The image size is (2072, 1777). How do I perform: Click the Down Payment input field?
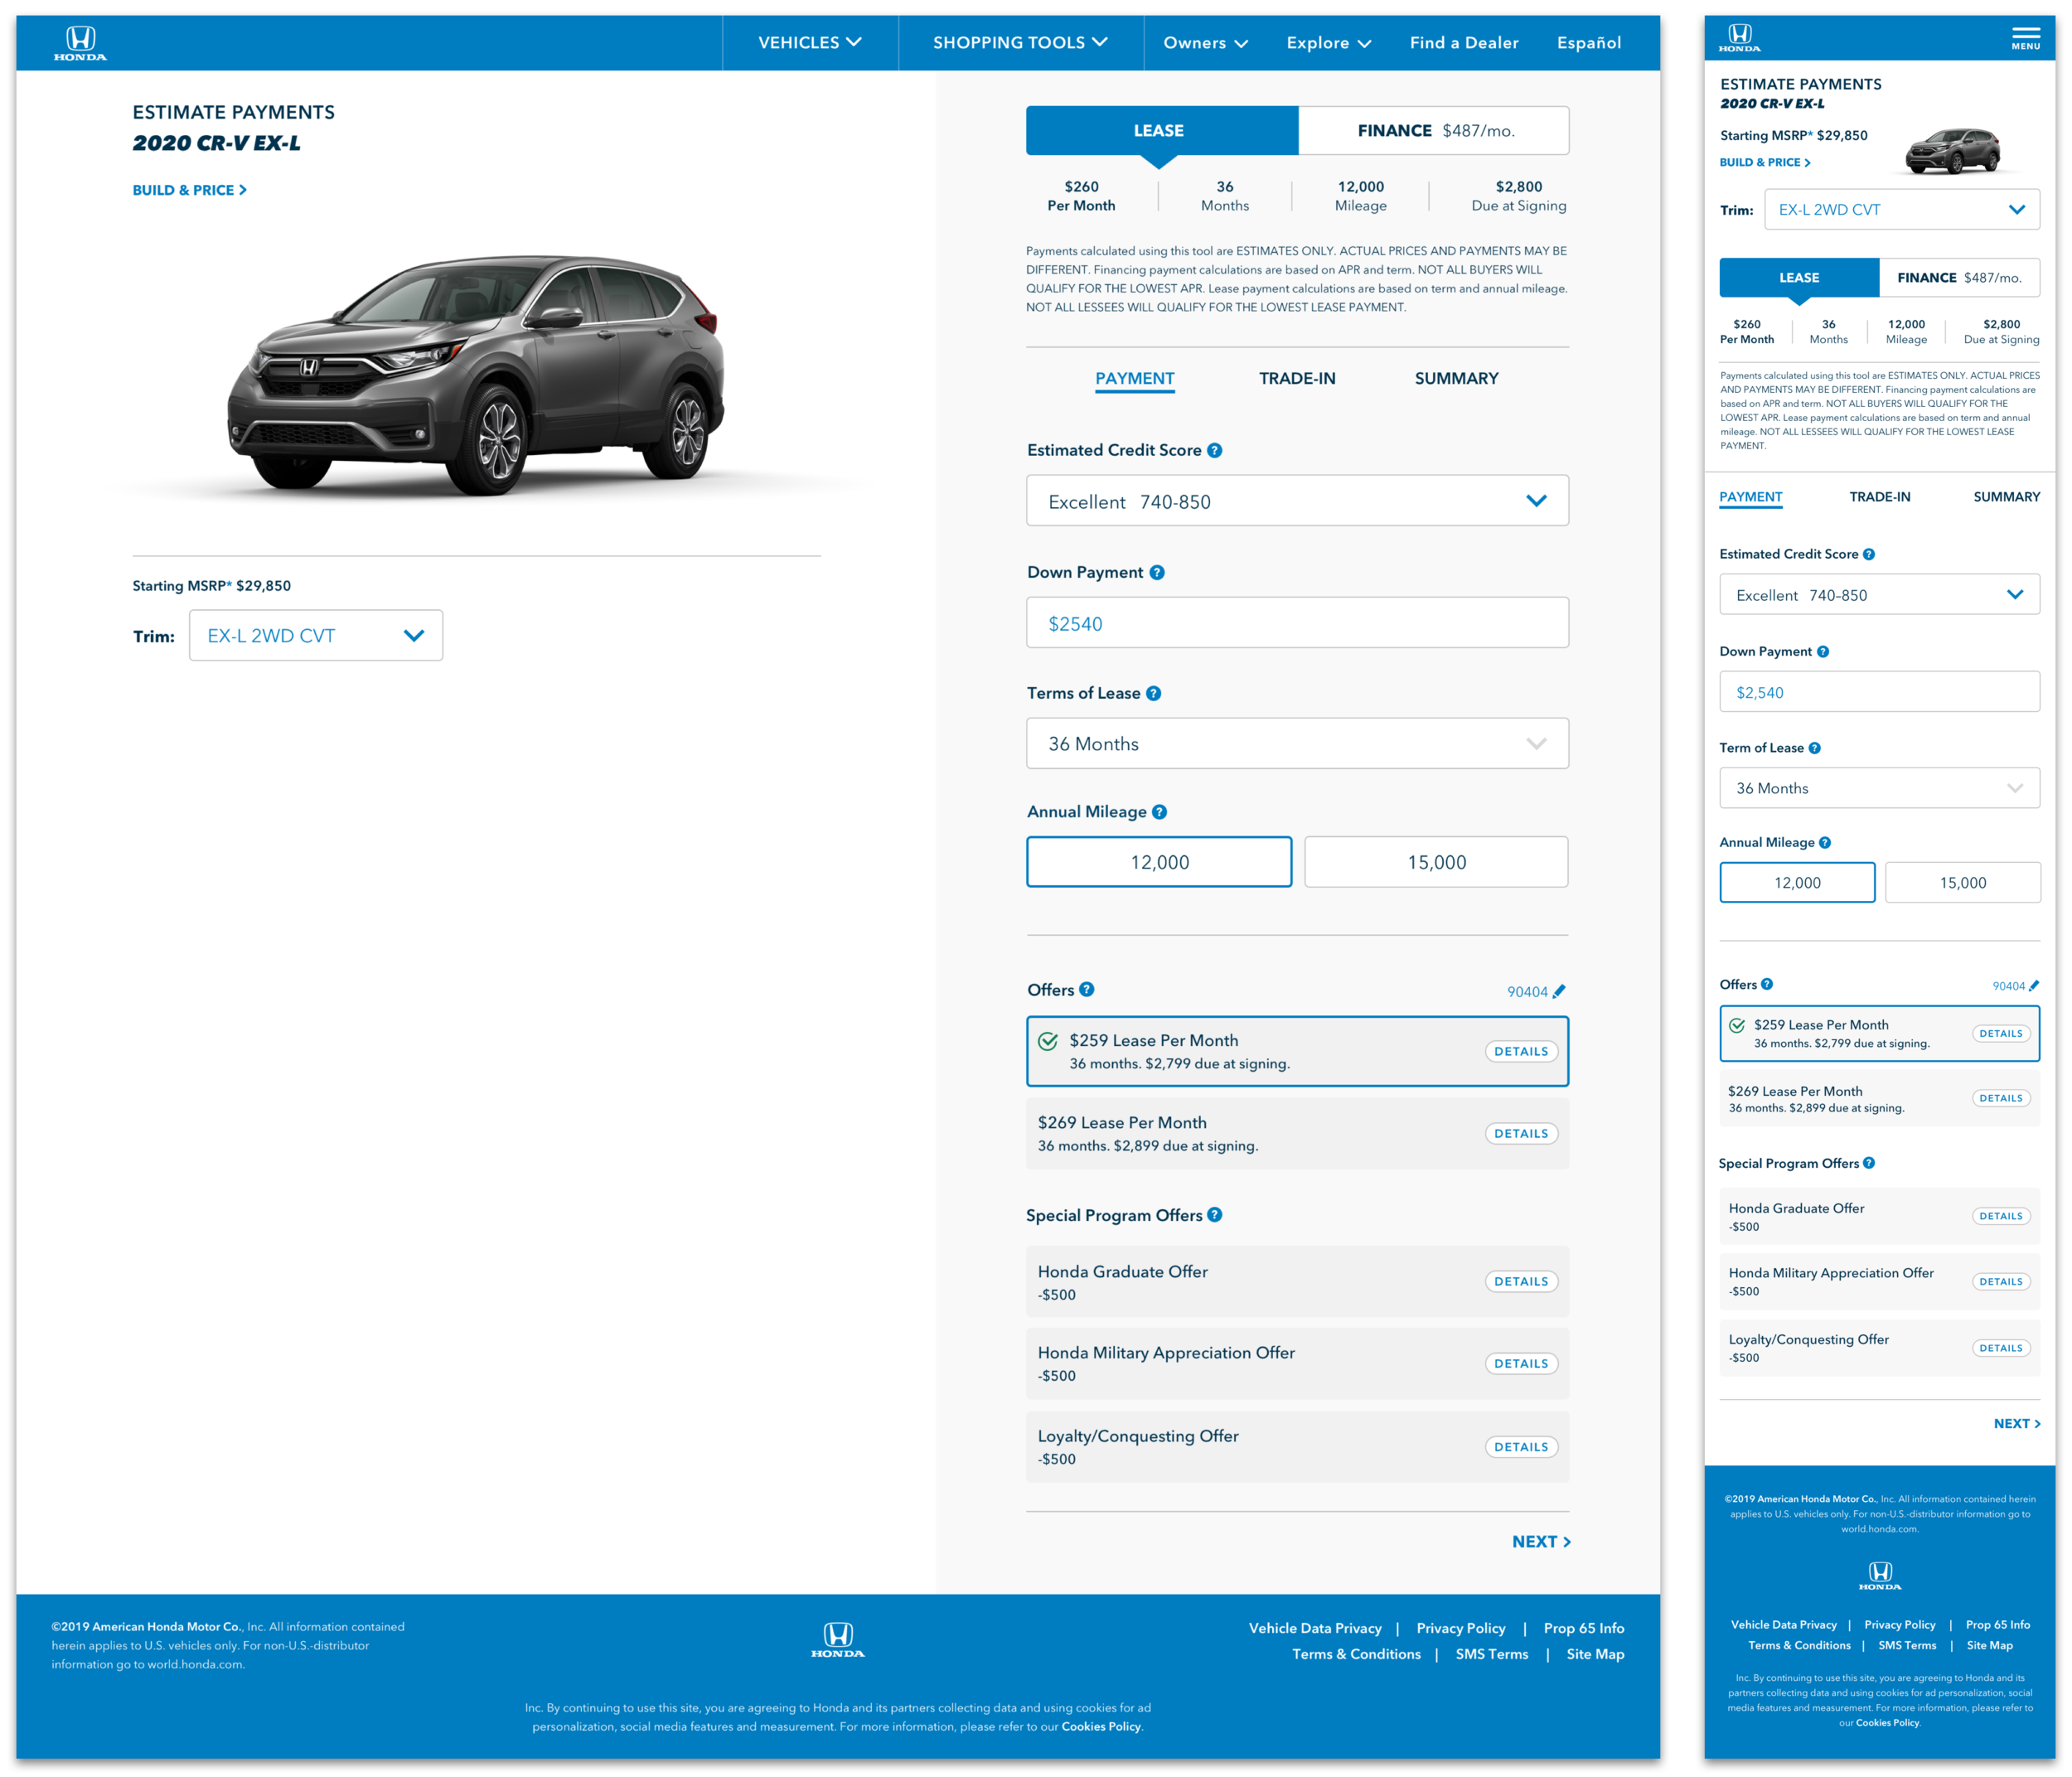1297,623
